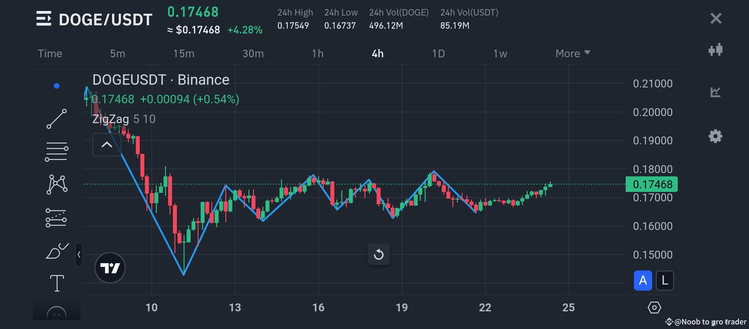Click the TradingView logo on the chart

pos(110,267)
